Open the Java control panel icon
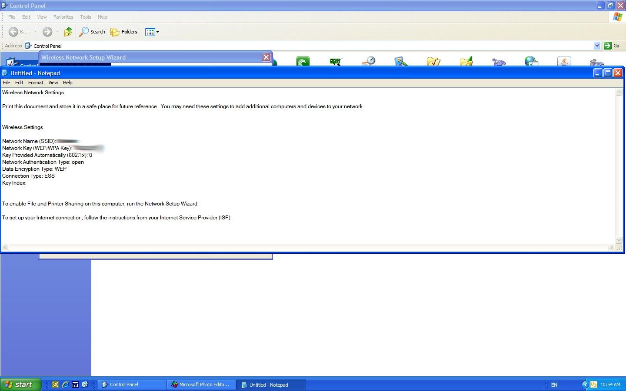The height and width of the screenshot is (391, 626). [x=564, y=61]
